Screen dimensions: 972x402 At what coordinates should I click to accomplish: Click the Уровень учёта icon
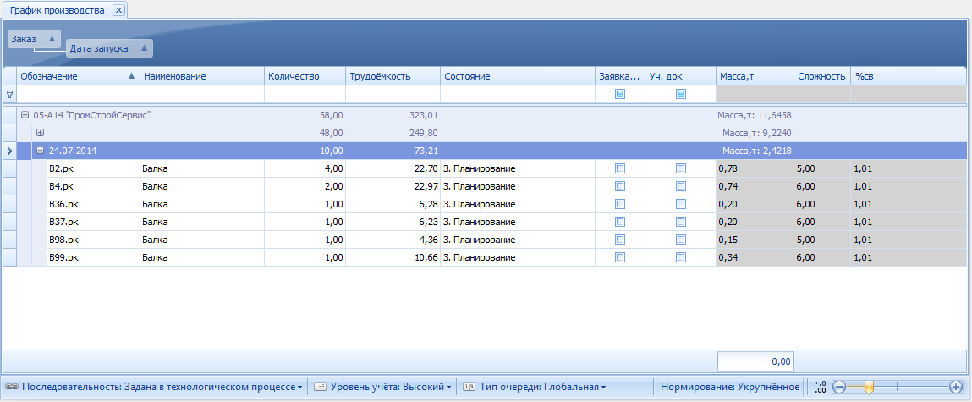point(320,387)
